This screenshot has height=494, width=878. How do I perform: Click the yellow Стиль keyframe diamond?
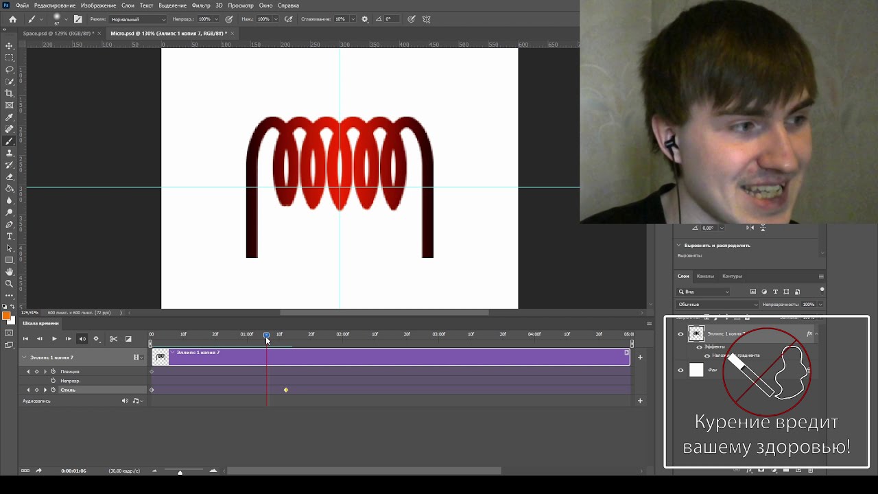point(286,390)
